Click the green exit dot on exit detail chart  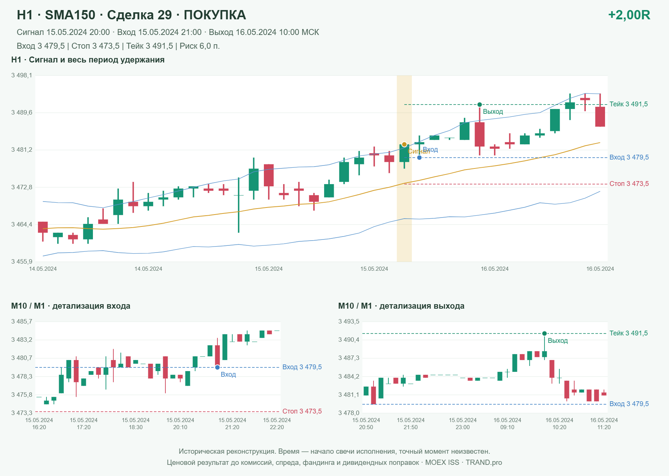point(544,334)
